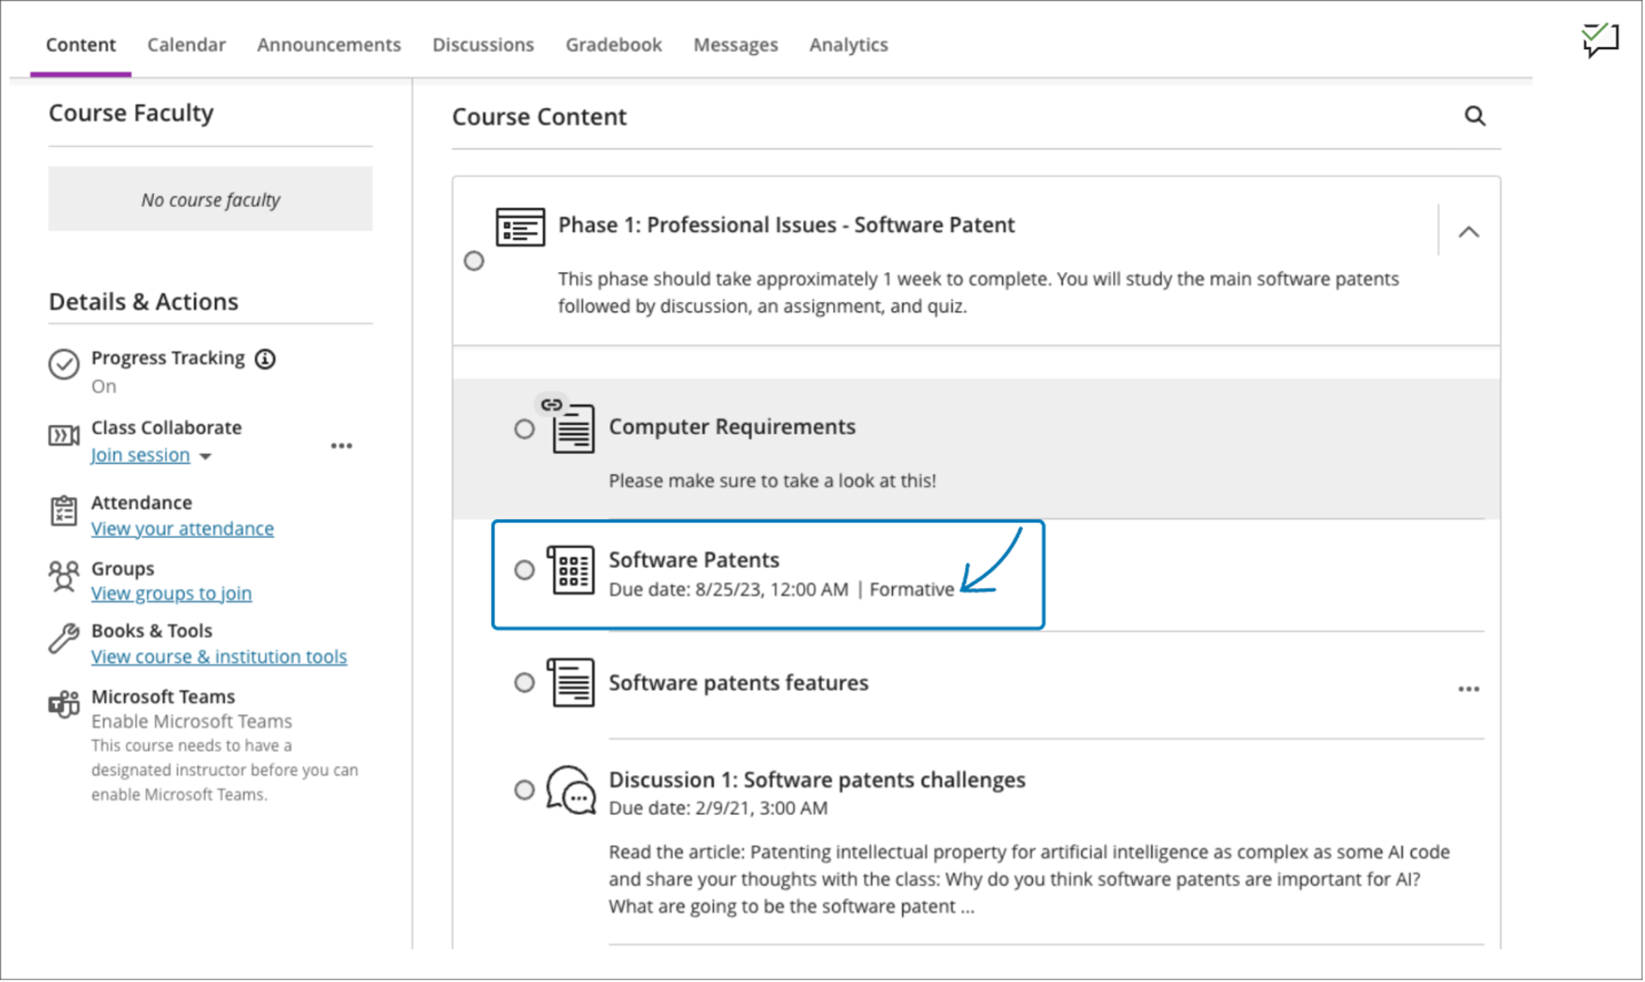Toggle completion circle for Software Patents
The width and height of the screenshot is (1645, 982).
tap(525, 570)
